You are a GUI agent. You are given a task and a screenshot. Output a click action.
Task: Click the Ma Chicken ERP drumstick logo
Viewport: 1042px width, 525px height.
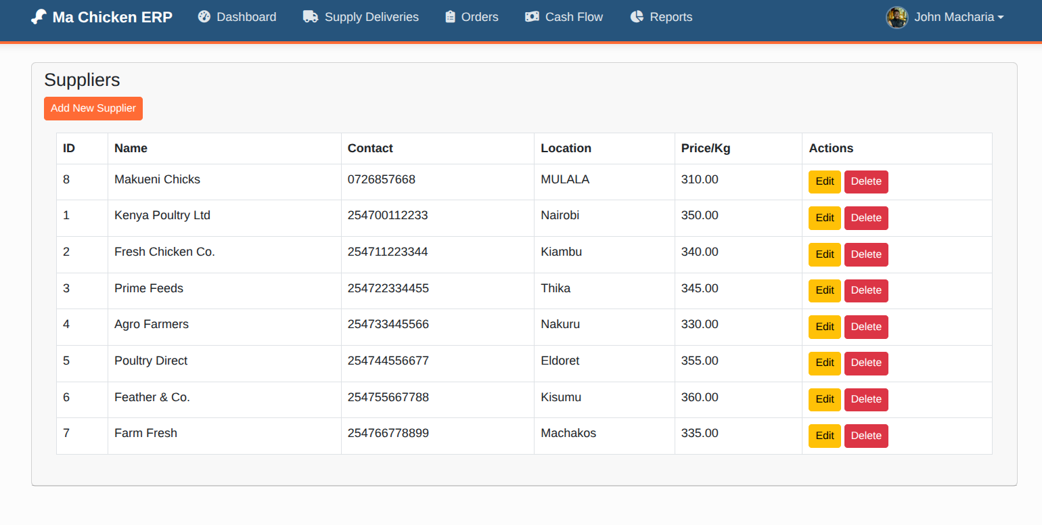pyautogui.click(x=39, y=16)
